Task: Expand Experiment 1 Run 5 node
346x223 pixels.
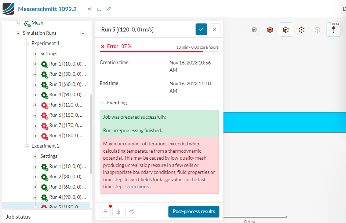Action: tap(35, 105)
